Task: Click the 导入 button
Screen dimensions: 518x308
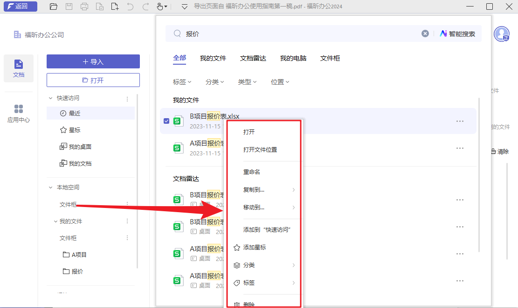Action: click(x=93, y=61)
